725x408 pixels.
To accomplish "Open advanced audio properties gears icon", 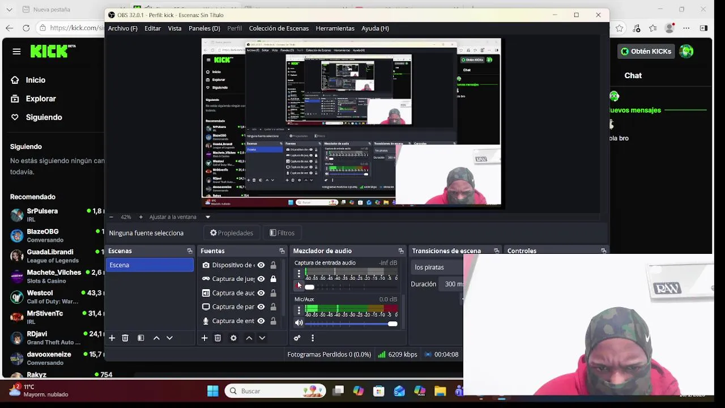I will [x=297, y=338].
